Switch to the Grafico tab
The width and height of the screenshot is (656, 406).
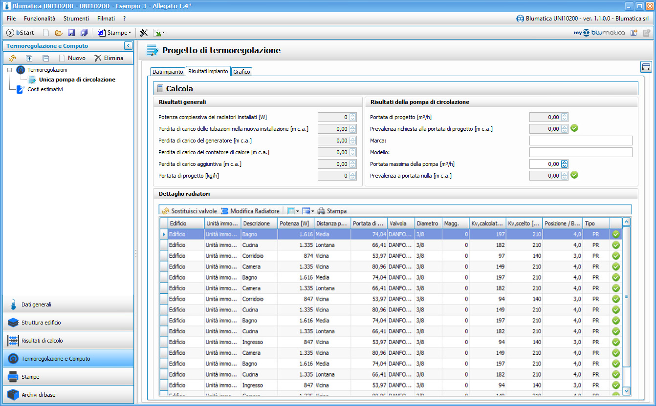click(241, 72)
